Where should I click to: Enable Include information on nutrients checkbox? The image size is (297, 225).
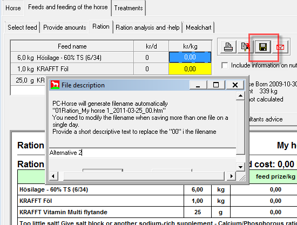point(225,65)
